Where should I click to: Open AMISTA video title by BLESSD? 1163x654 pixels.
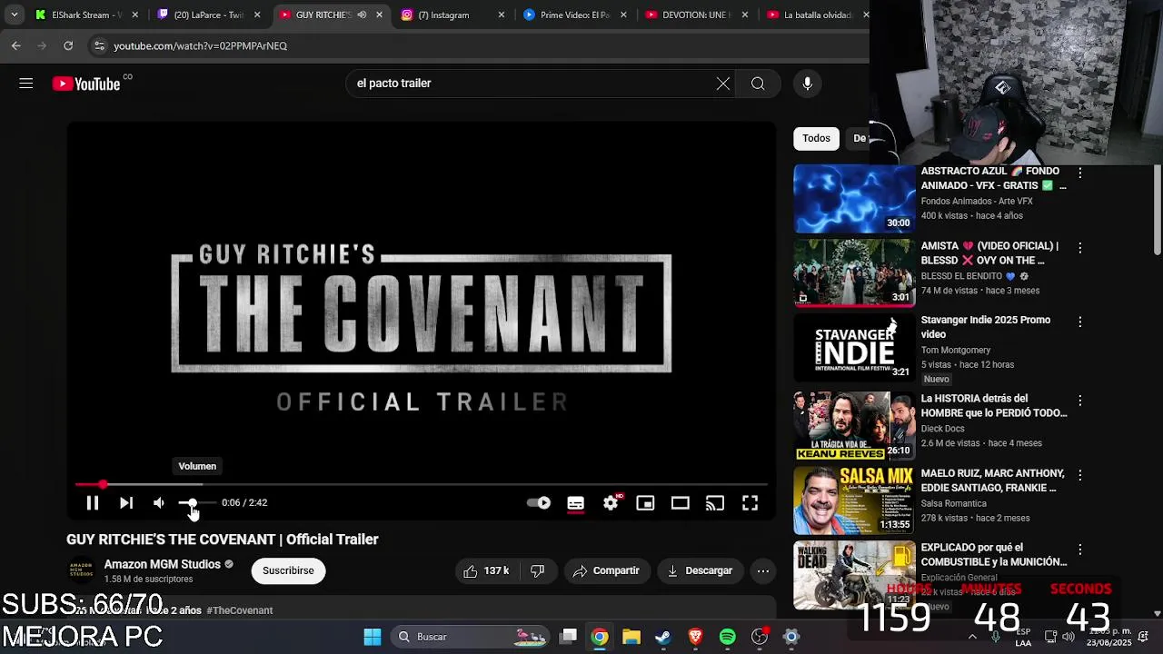pyautogui.click(x=990, y=253)
